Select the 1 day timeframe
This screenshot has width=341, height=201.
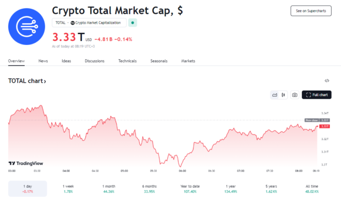(28, 188)
